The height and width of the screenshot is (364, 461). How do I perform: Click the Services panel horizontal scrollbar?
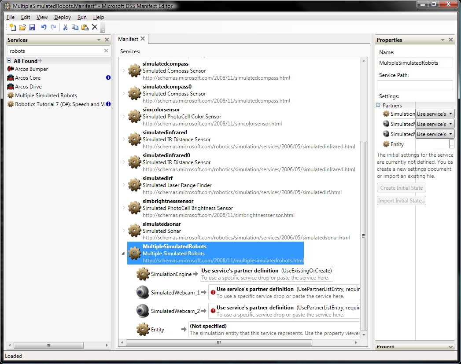click(x=48, y=345)
